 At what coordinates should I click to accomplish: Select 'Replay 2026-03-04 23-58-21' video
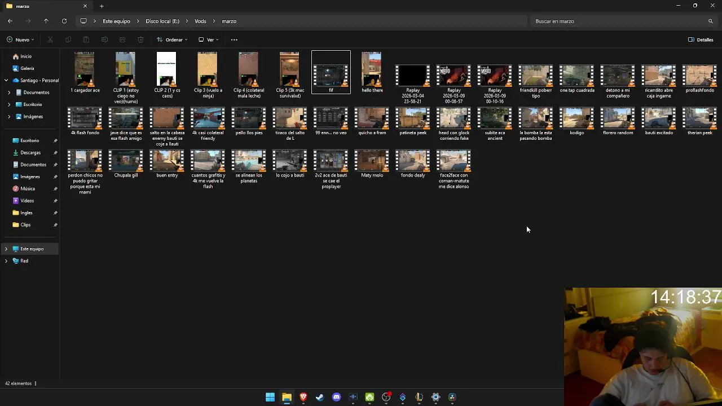point(413,85)
